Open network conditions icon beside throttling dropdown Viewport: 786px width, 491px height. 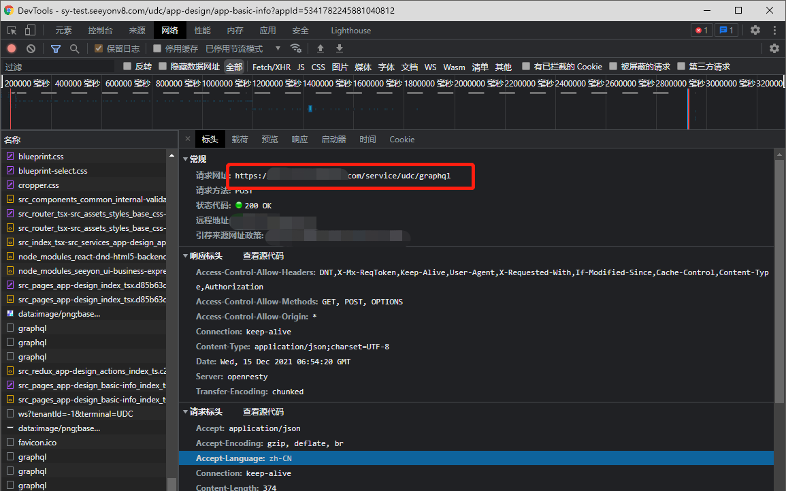click(295, 48)
